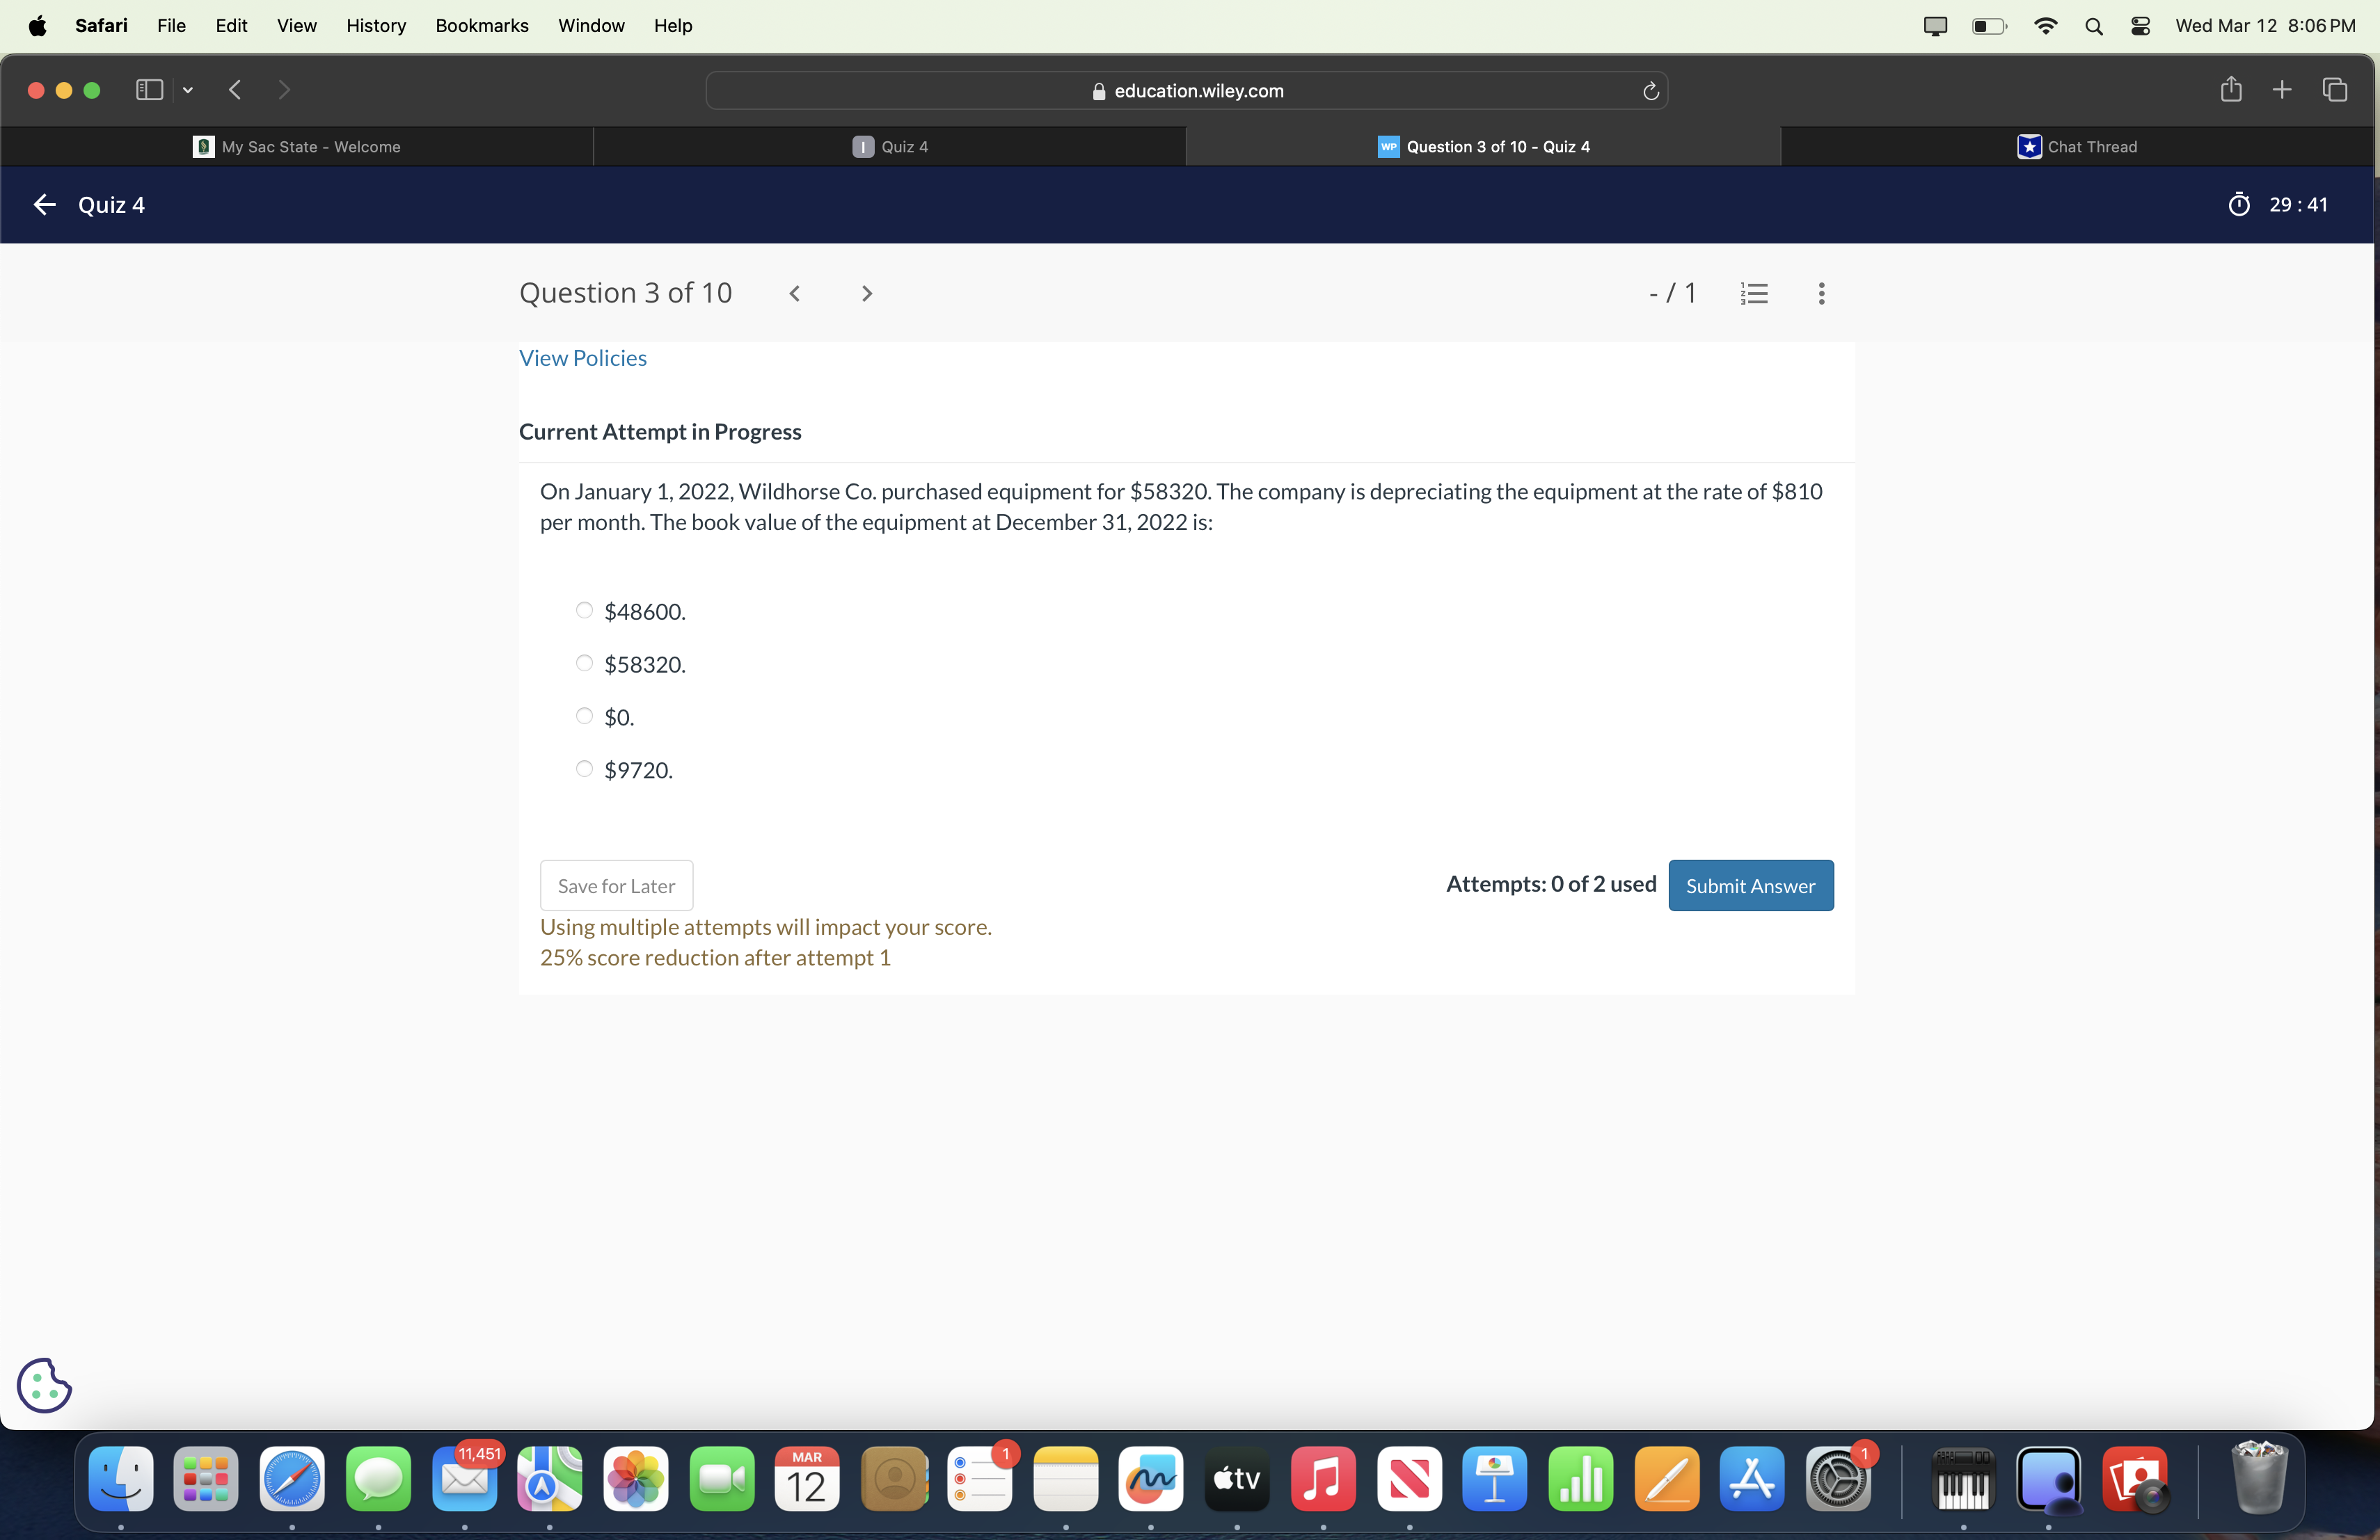The height and width of the screenshot is (1540, 2380).
Task: Click the address bar showing education.wiley.com
Action: point(1190,90)
